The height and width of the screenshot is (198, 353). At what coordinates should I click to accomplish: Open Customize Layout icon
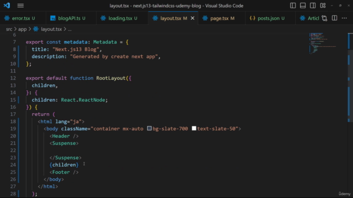tap(323, 5)
